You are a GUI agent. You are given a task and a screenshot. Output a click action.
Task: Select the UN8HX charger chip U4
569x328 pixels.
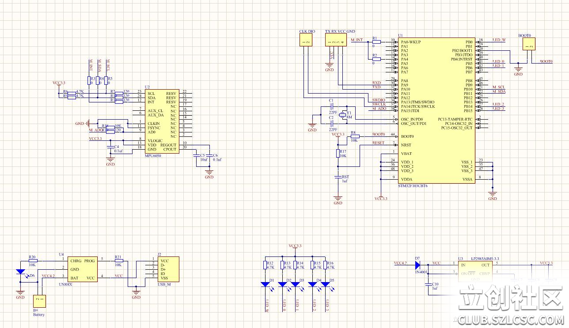point(83,270)
